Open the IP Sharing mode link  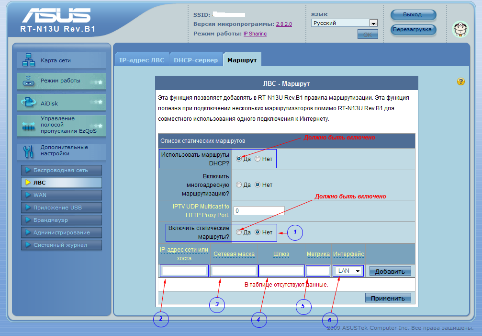tap(255, 34)
